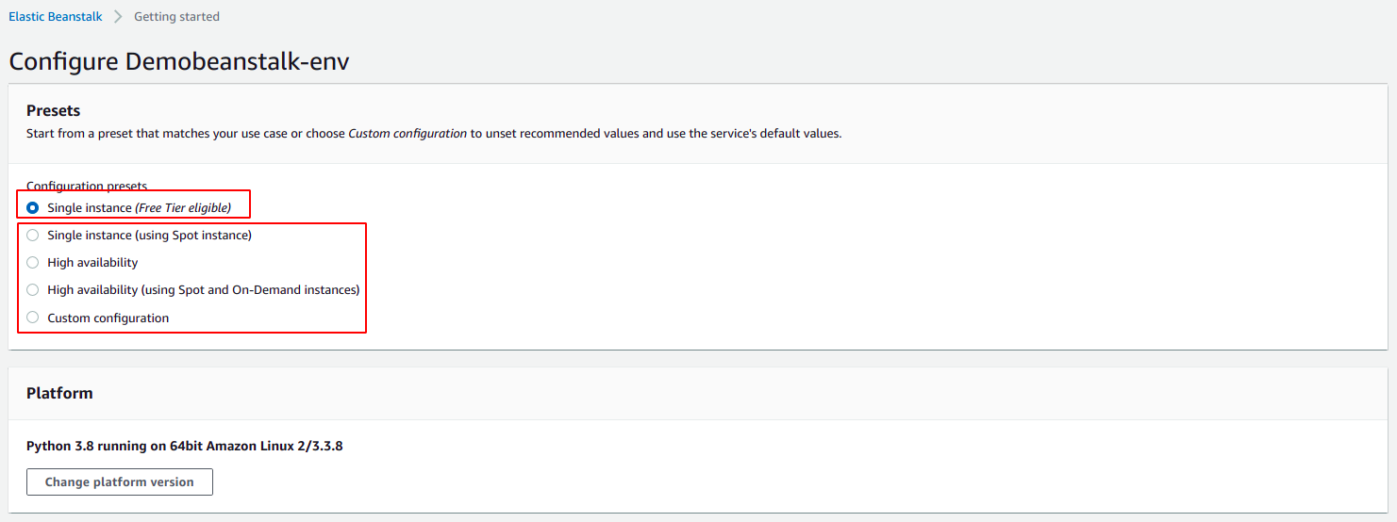1397x522 pixels.
Task: Choose the Single instance using Spot instance radio
Action: coord(33,236)
